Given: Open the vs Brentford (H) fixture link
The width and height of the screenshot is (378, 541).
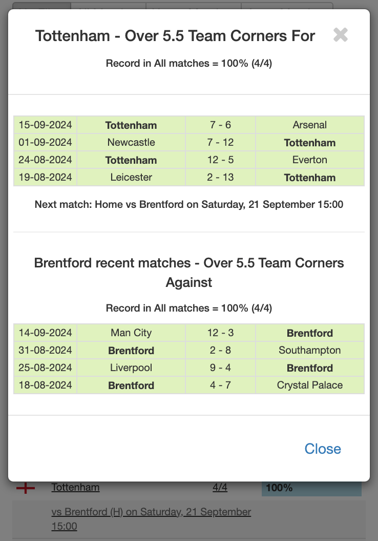Looking at the screenshot, I should [151, 518].
